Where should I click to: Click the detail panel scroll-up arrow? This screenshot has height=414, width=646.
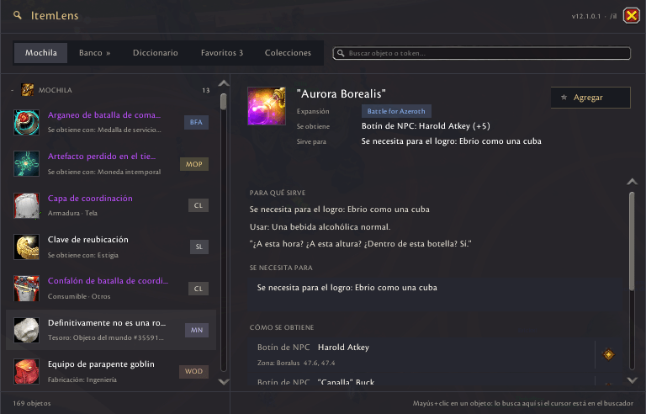pyautogui.click(x=632, y=182)
